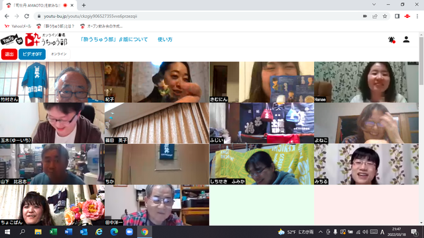Open the user account profile icon

[406, 40]
